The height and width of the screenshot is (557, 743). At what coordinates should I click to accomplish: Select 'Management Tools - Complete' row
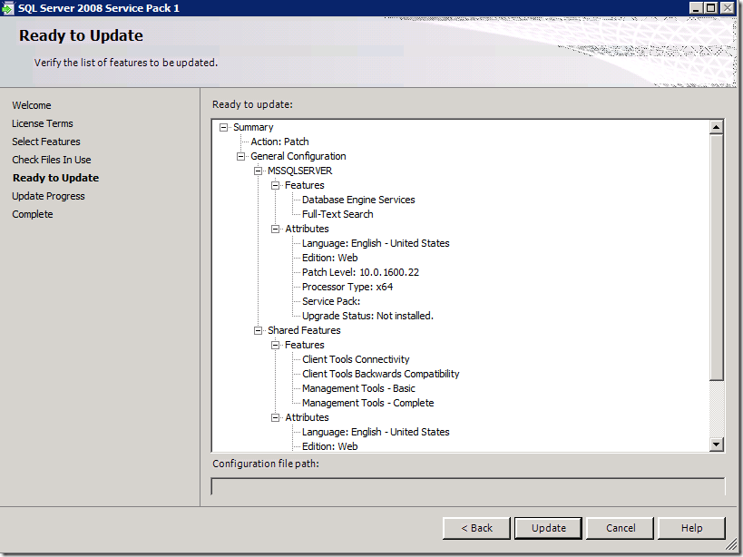click(x=368, y=403)
